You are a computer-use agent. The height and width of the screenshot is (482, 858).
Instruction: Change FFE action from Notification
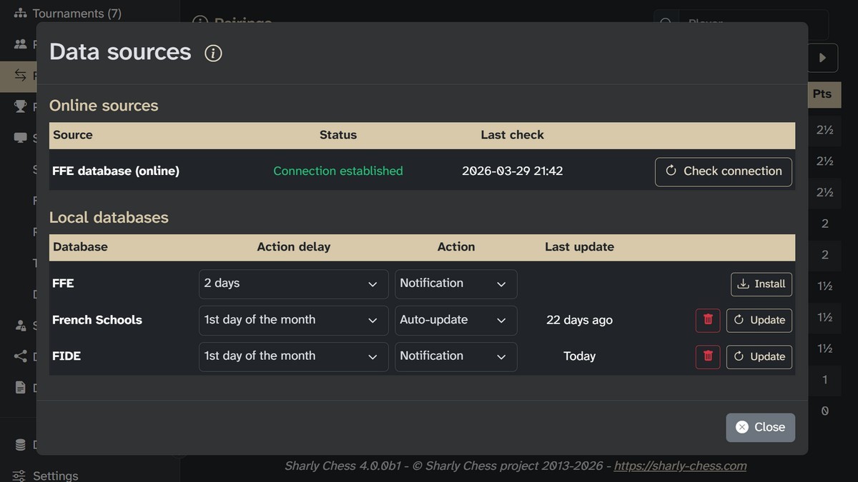tap(455, 283)
